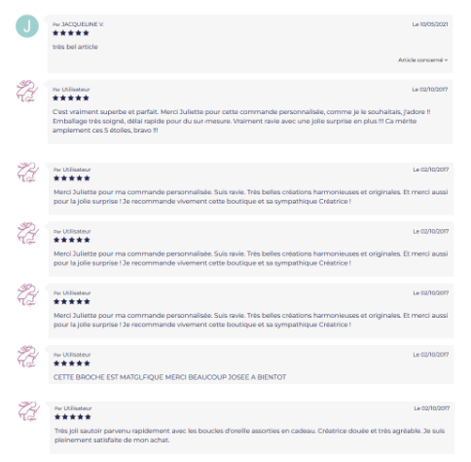Screen dimensions: 471x462
Task: Click the stars on the 'Très joli sautoir' review
Action: (x=73, y=417)
